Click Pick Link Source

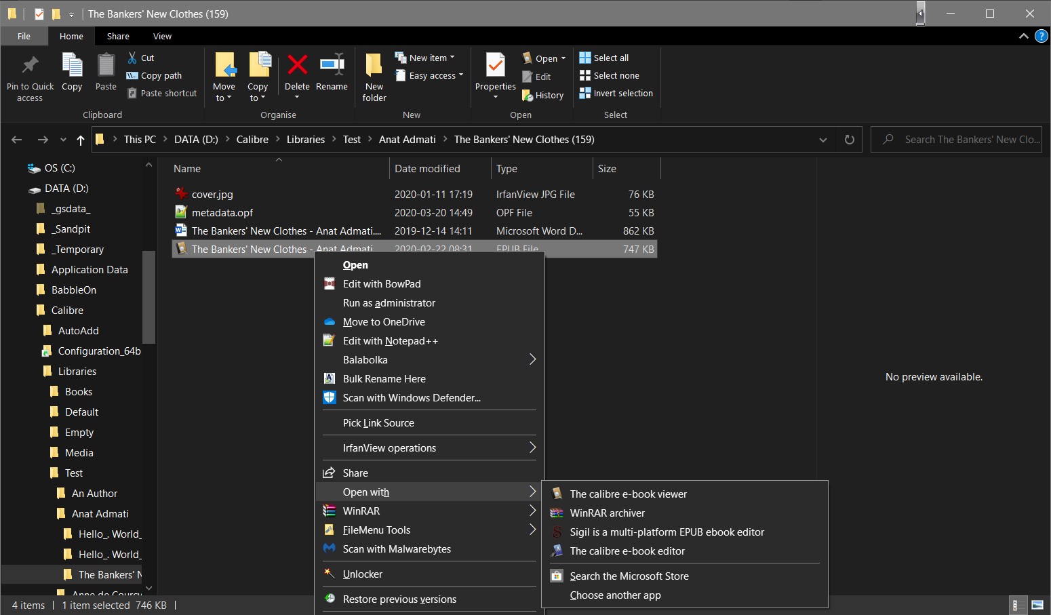430,423
